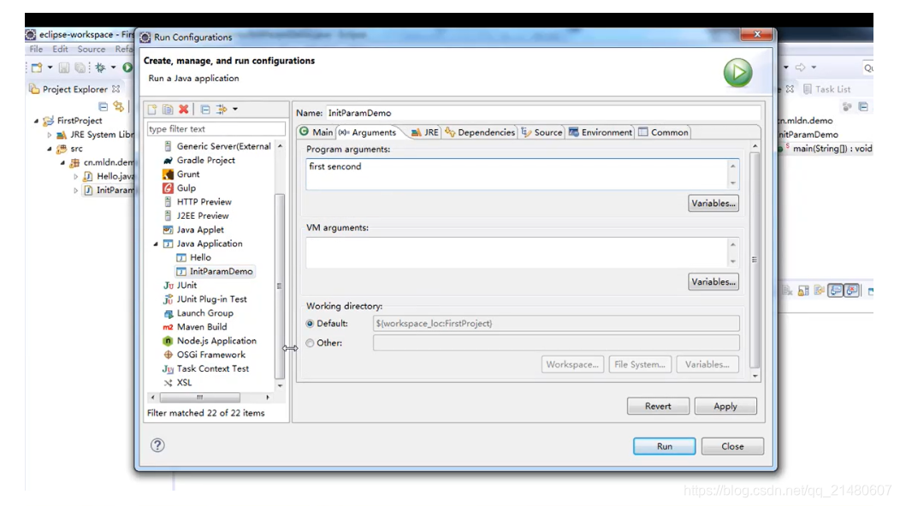
Task: Click the JUnit launch type icon
Action: point(168,285)
